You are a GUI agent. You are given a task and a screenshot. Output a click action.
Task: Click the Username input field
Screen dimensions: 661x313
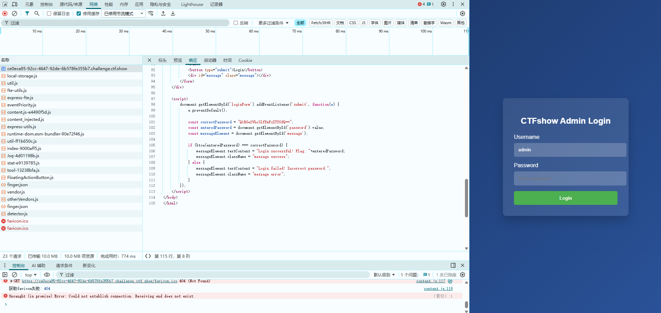point(570,150)
